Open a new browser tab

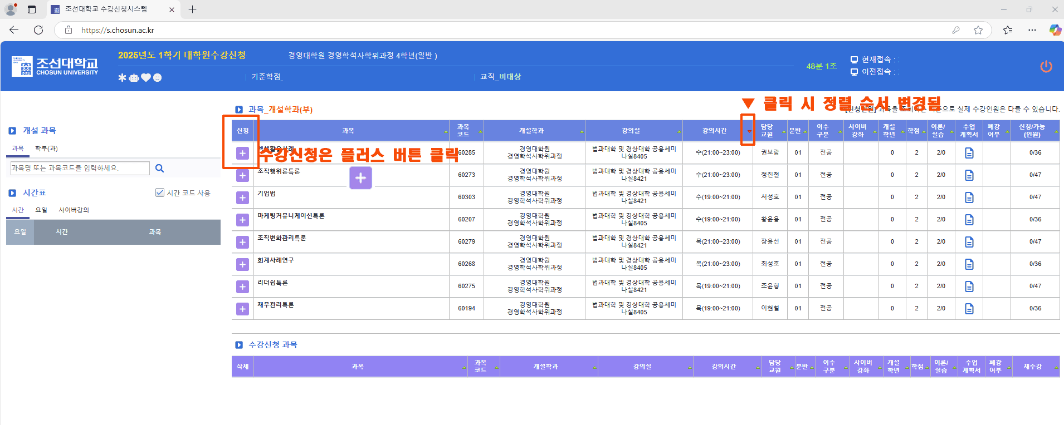tap(192, 9)
